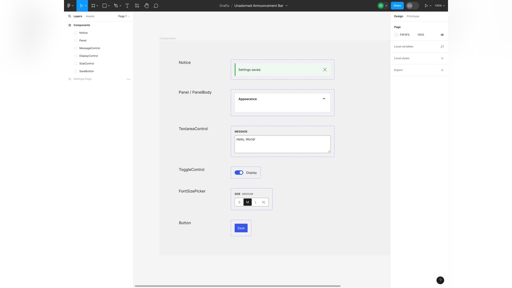Select the Hand tool icon
Viewport: 512px width, 288px height.
(x=146, y=6)
